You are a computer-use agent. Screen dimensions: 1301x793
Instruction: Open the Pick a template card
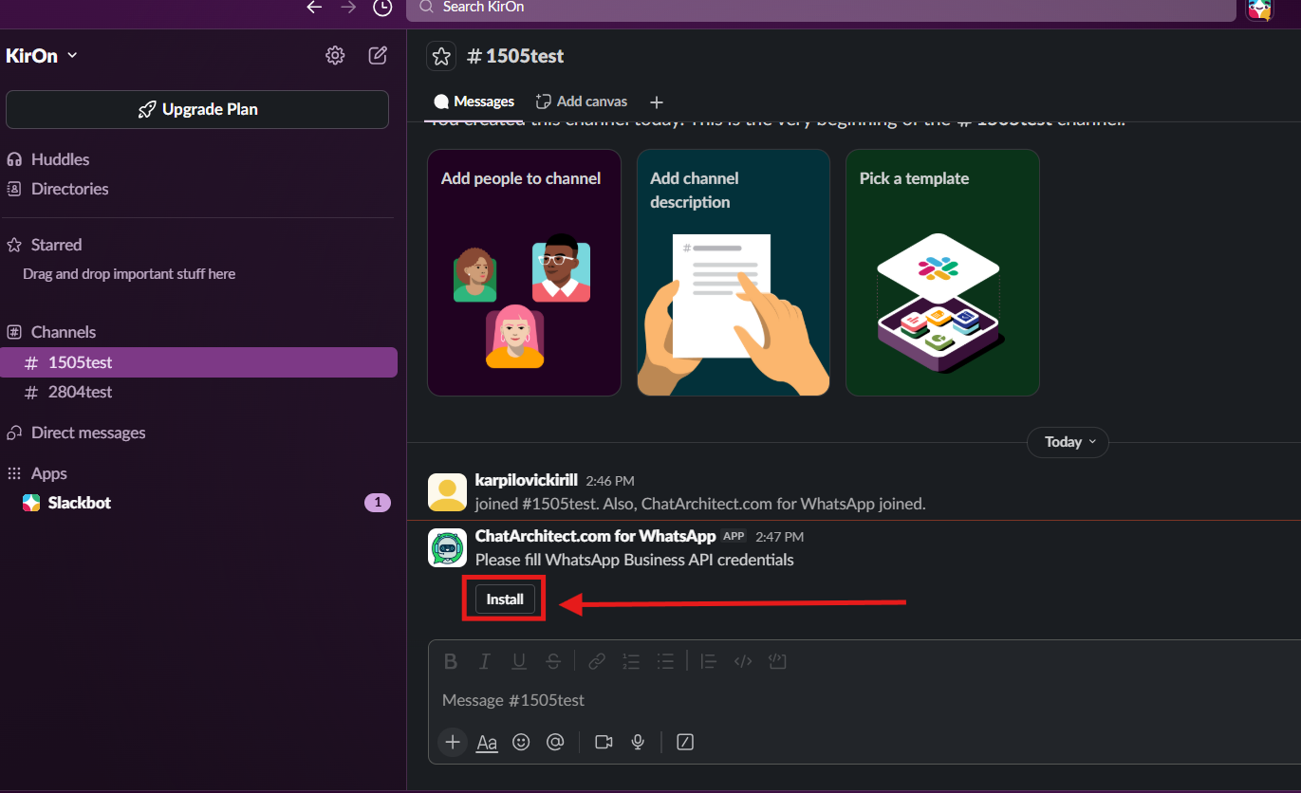pos(942,272)
